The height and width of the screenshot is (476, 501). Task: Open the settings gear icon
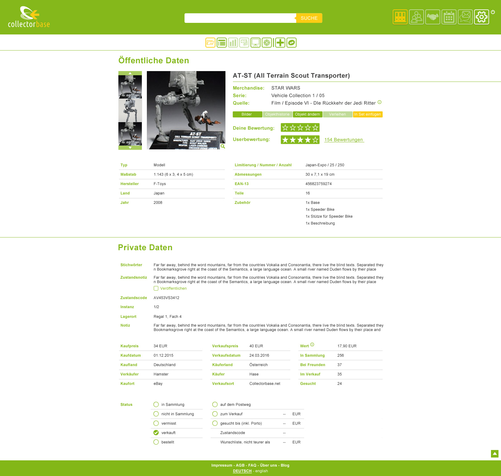point(482,17)
